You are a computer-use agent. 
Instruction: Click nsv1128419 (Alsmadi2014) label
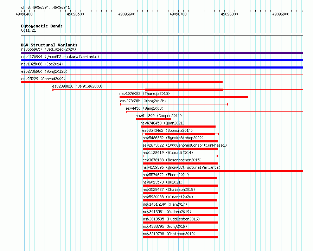168,153
